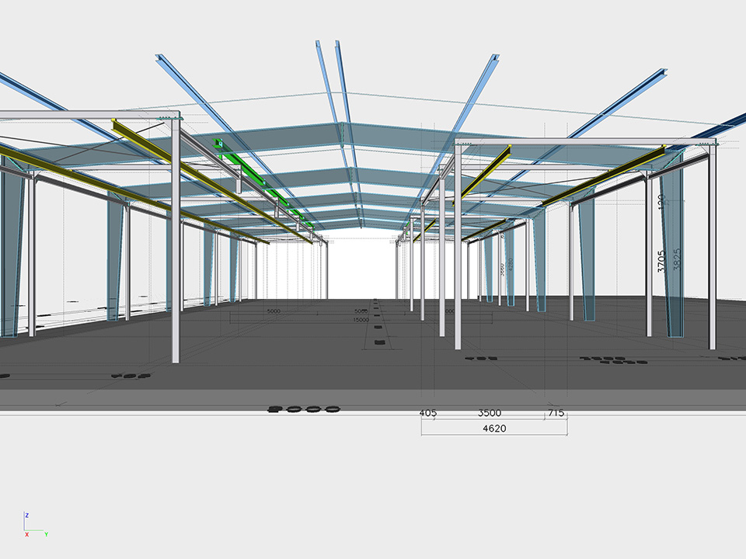Pick the blue tapered column at right
746x559 pixels.
point(673,256)
